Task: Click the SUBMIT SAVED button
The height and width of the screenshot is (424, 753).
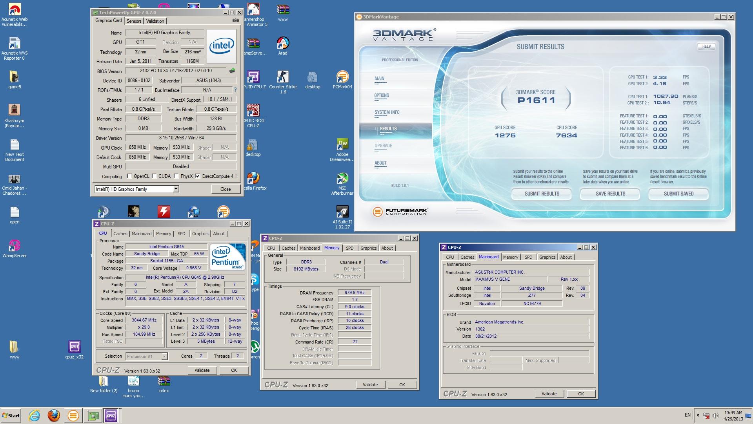Action: coord(678,194)
